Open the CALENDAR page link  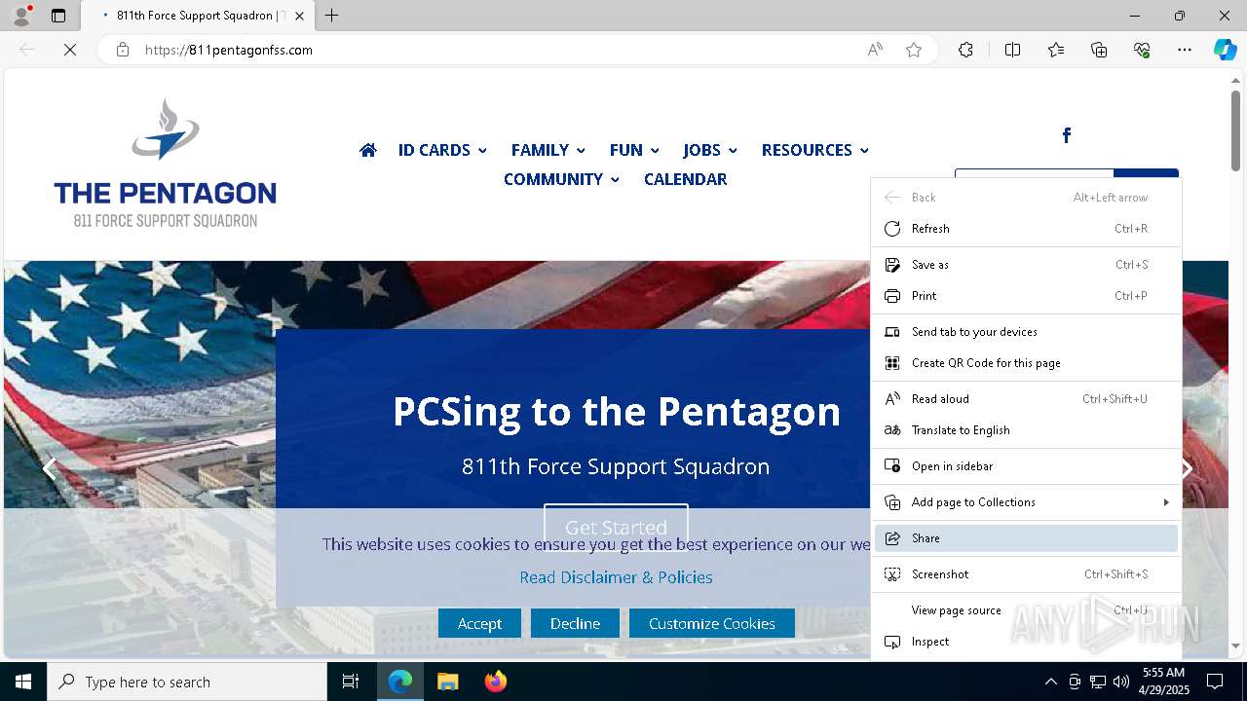tap(685, 179)
